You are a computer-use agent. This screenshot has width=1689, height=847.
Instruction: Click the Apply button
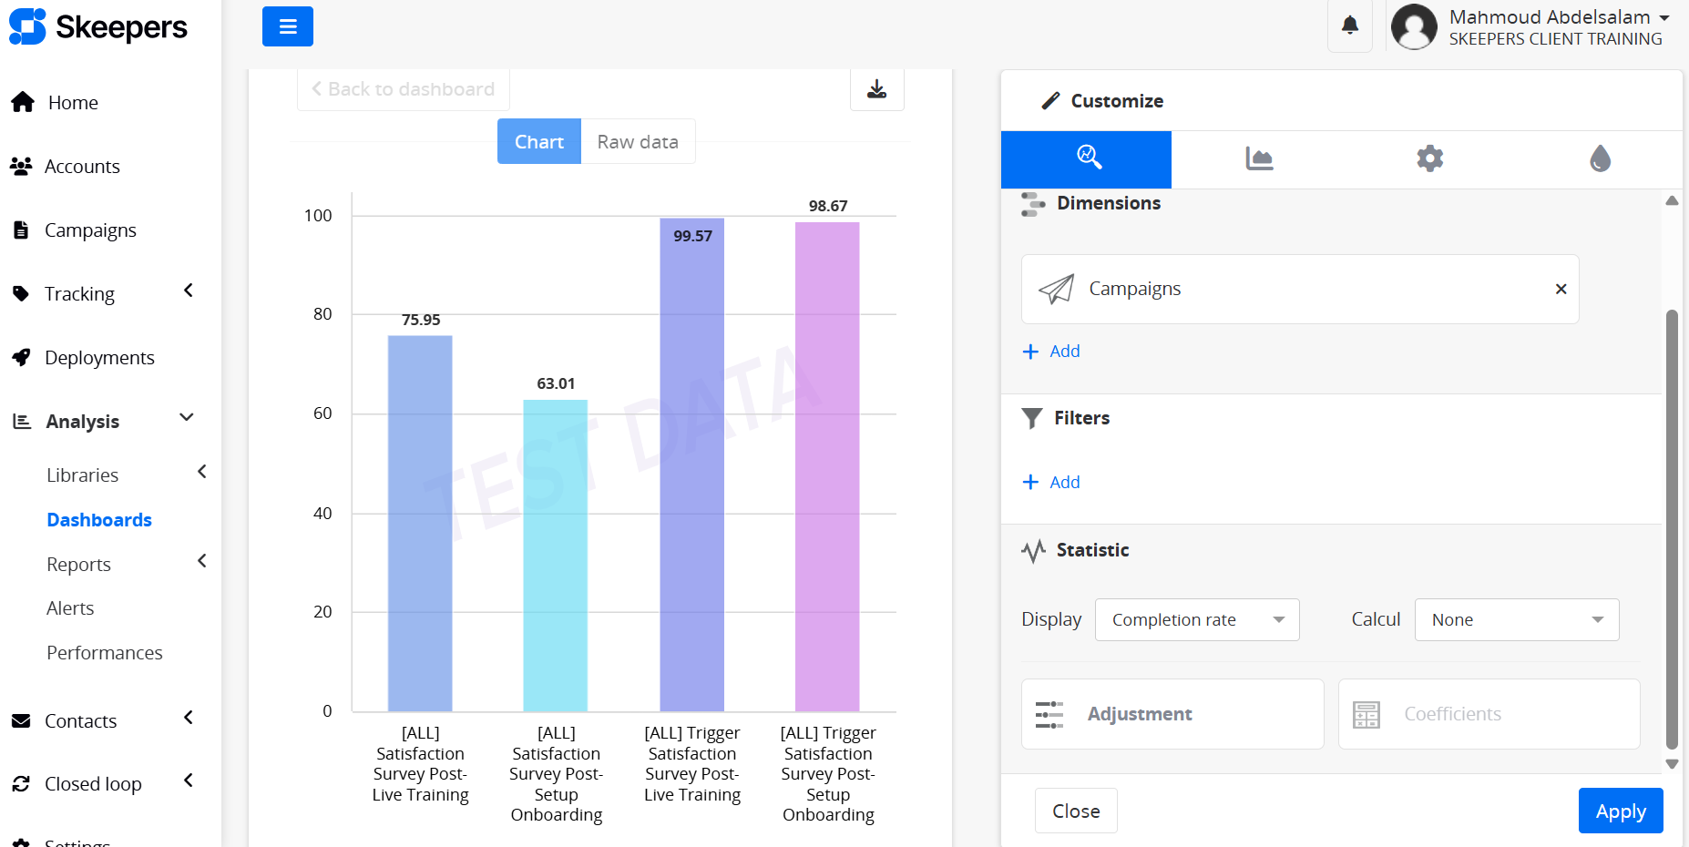coord(1620,811)
